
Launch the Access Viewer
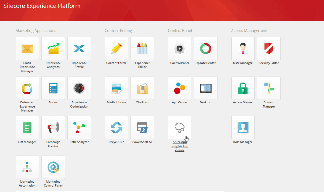click(x=243, y=88)
